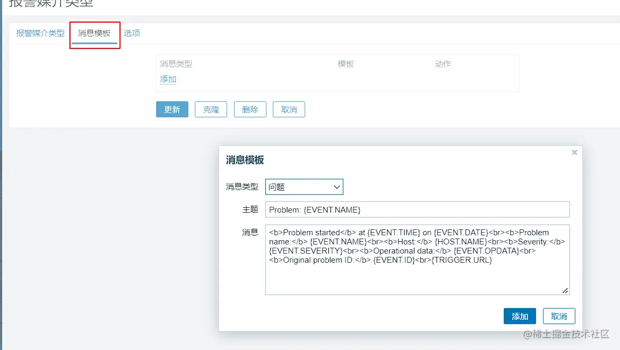Cancel the main form with 取消
This screenshot has width=620, height=350.
coord(288,109)
